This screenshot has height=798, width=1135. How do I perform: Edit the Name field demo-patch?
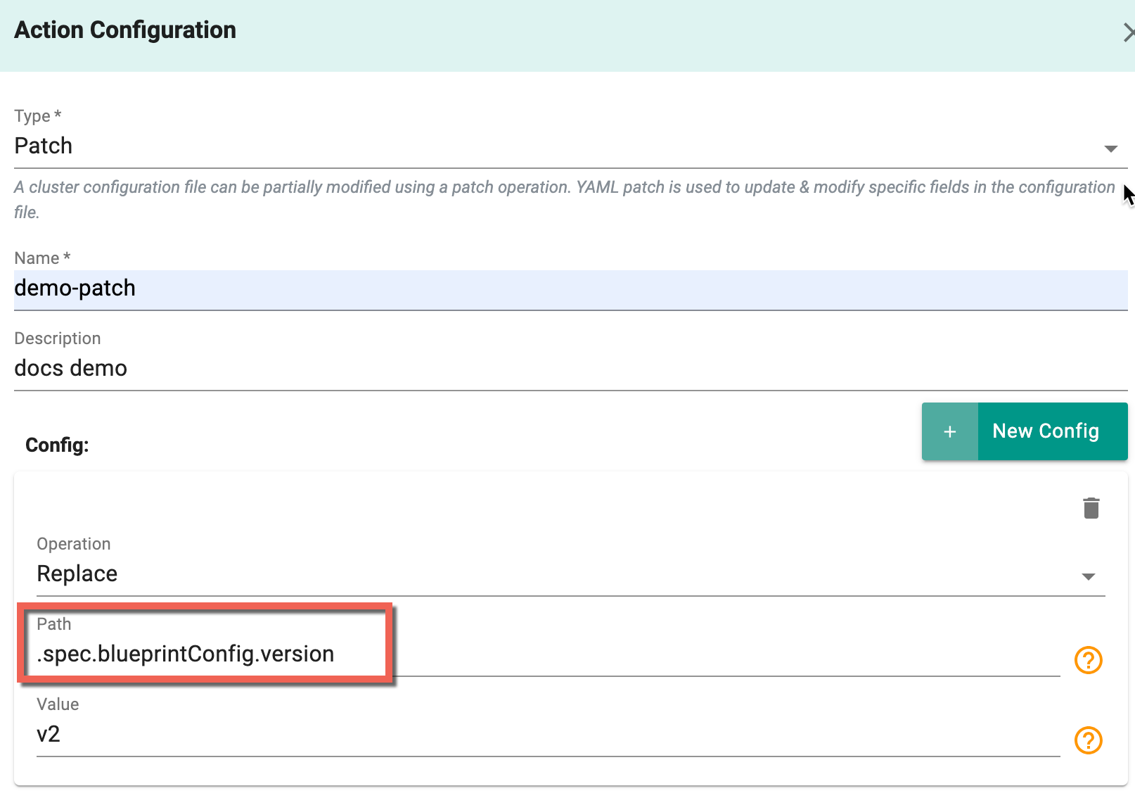pos(570,290)
